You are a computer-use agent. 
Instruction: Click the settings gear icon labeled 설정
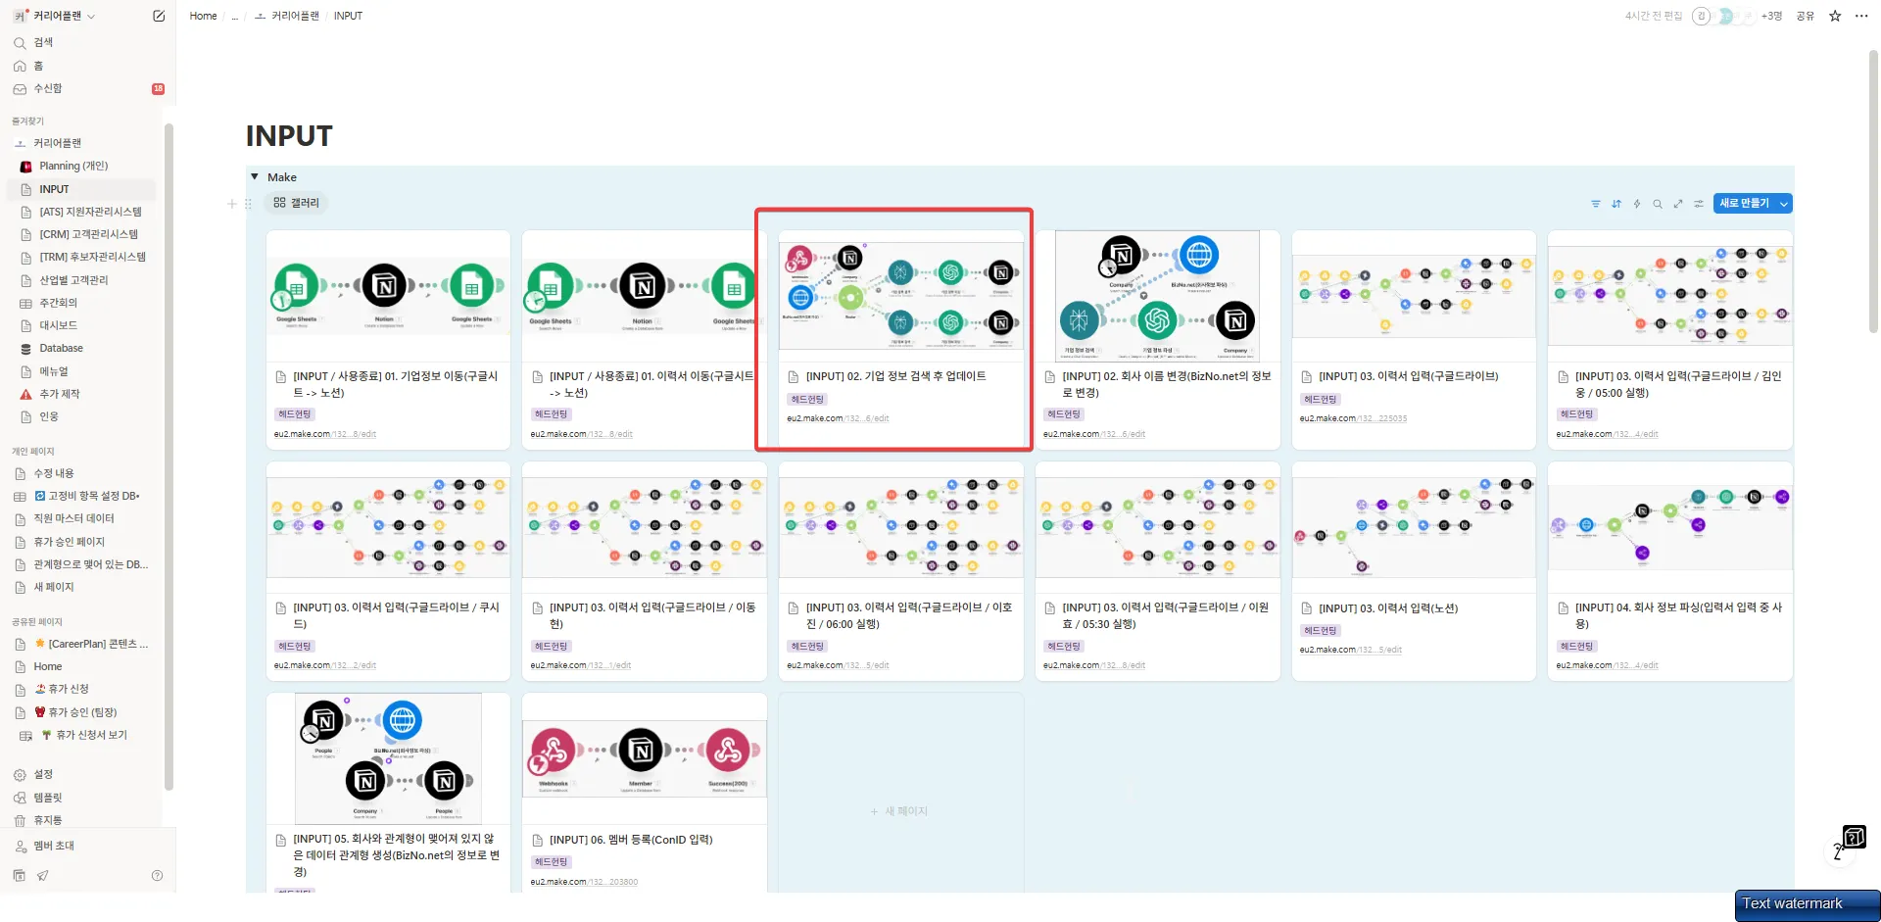(x=20, y=775)
